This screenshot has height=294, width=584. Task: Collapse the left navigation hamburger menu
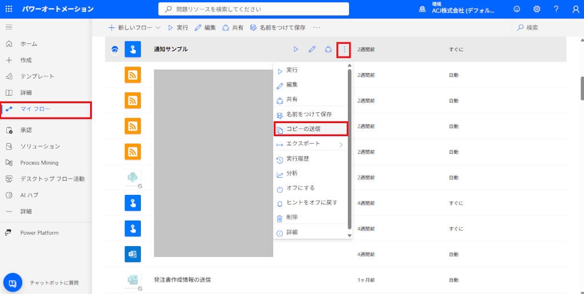tap(9, 27)
